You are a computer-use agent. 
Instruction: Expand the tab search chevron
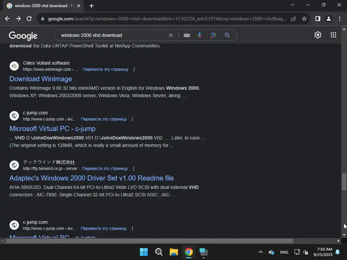pyautogui.click(x=292, y=5)
